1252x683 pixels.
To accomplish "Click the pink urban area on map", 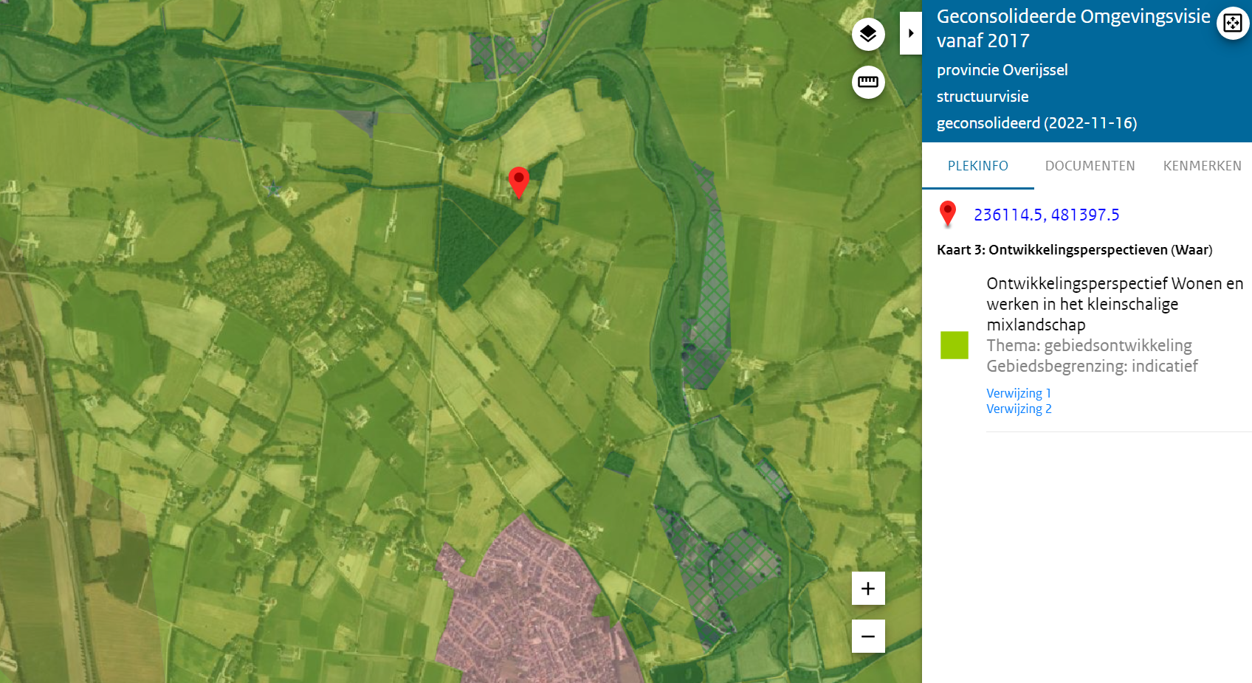I will (532, 605).
